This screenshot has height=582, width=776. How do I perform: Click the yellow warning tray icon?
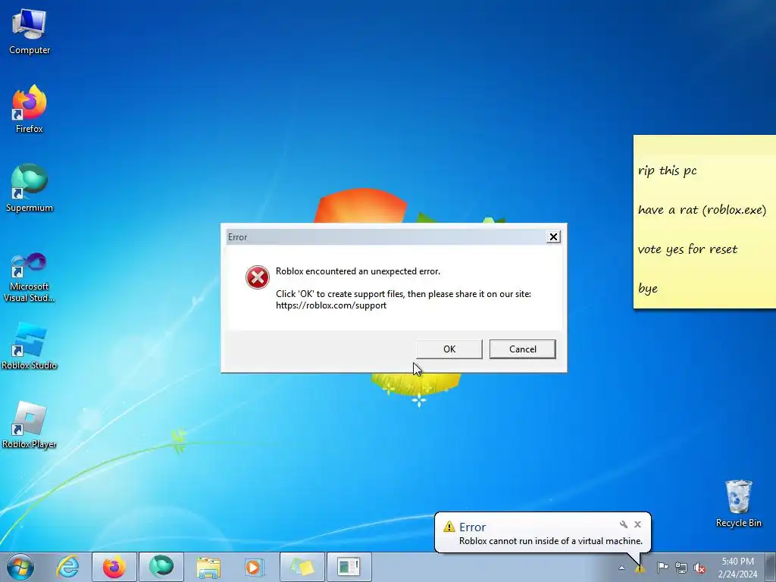(640, 568)
